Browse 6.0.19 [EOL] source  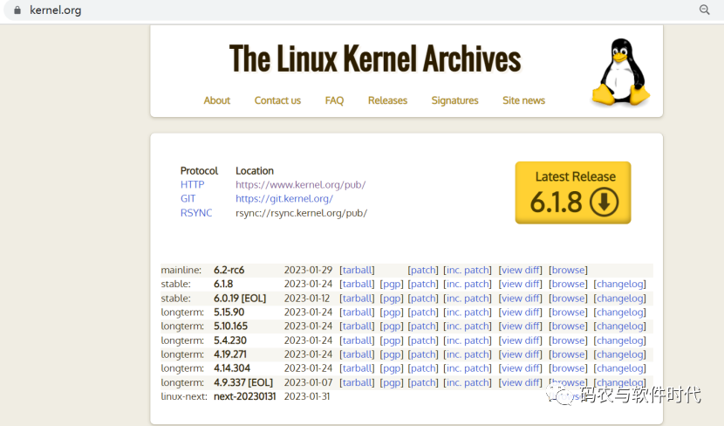click(568, 298)
